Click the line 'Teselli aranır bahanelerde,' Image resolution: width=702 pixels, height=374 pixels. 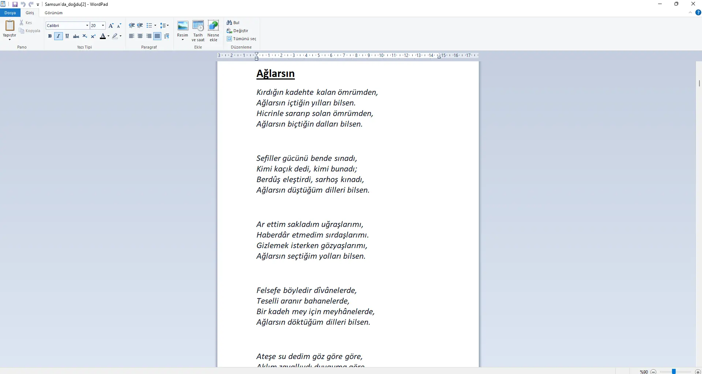point(303,301)
